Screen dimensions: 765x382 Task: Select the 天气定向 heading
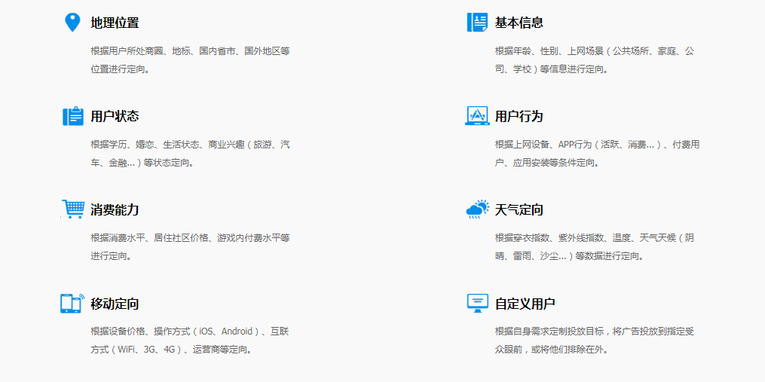pos(519,209)
